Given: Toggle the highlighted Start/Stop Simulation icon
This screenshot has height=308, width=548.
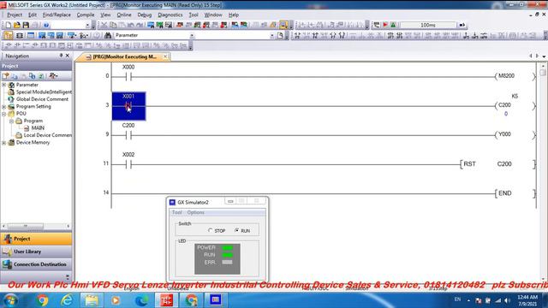Looking at the screenshot, I should coord(283,25).
